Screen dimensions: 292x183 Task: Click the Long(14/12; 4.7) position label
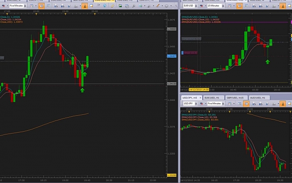(191, 39)
